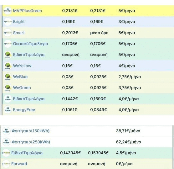This screenshot has height=169, width=174.
Task: Click the 5€/μήνα fee in the Smart row
Action: (x=127, y=33)
